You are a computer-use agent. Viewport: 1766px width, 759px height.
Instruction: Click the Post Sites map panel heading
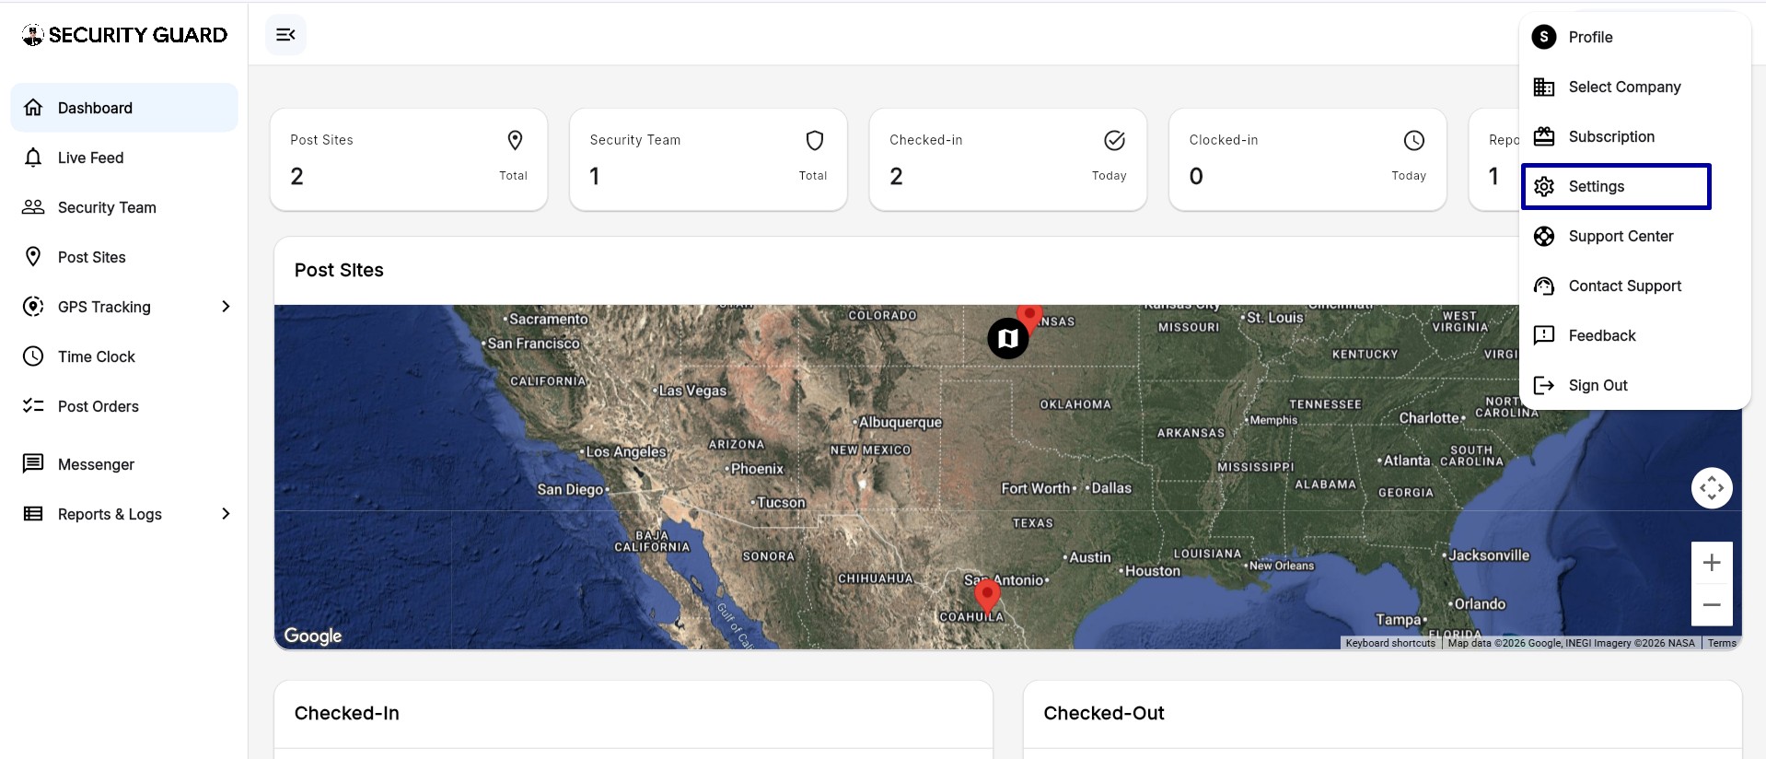[339, 270]
